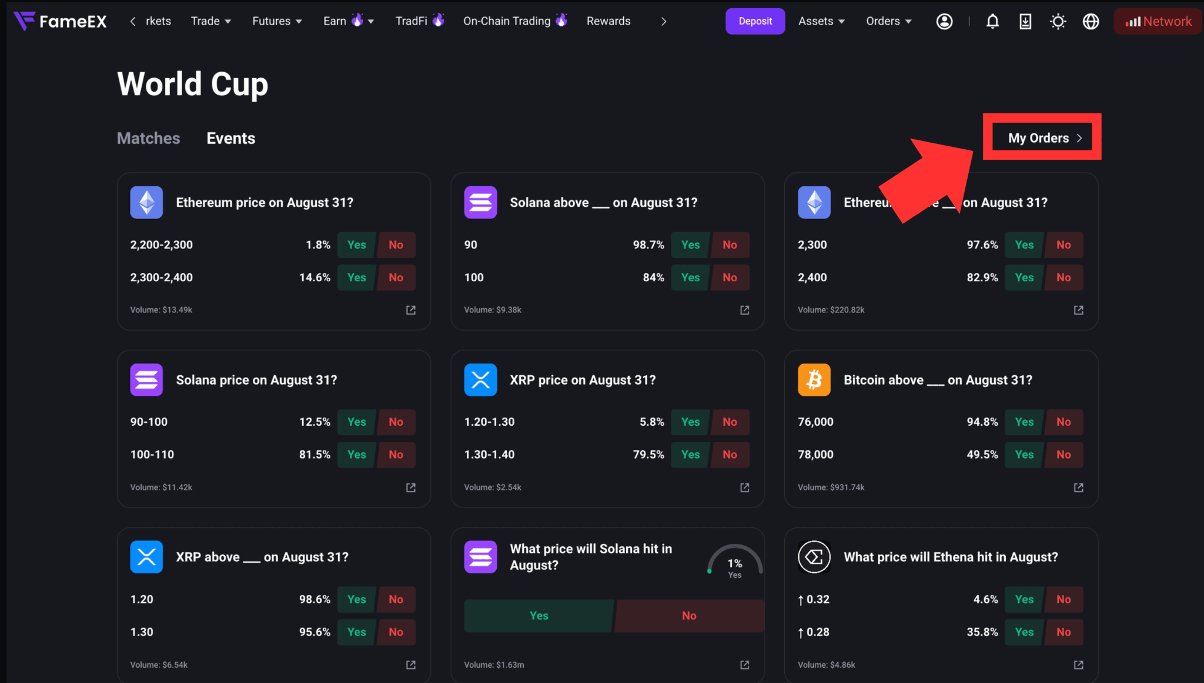Expand the Earn dropdown menu
Viewport: 1204px width, 683px height.
349,21
